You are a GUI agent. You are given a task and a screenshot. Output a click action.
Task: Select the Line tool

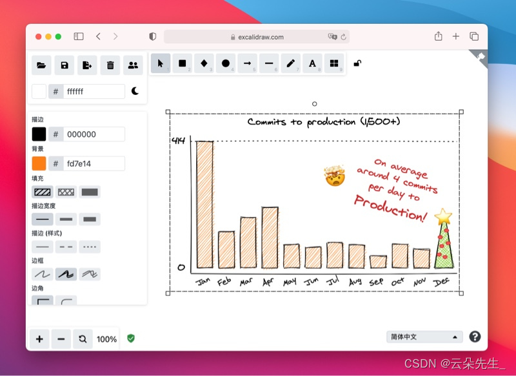pos(269,63)
